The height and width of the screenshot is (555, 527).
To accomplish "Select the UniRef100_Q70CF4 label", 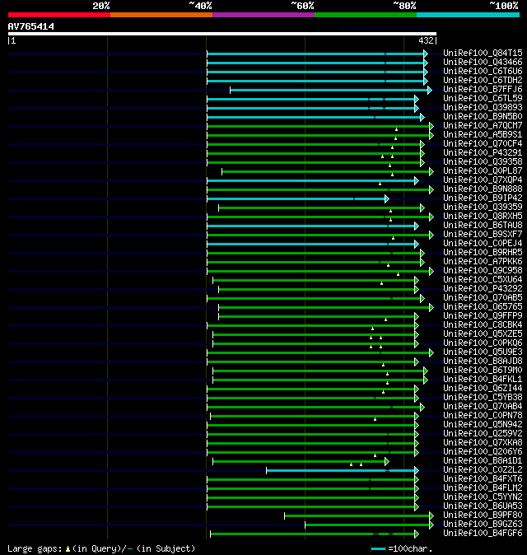I will point(483,144).
